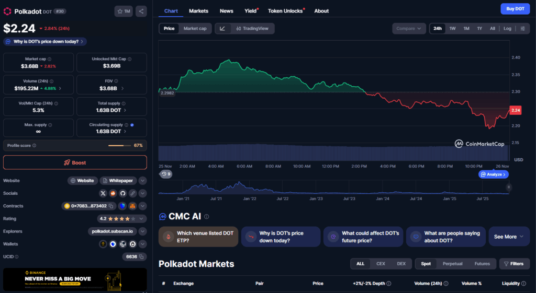Expand the Wallets list chevron
536x293 pixels.
click(143, 244)
